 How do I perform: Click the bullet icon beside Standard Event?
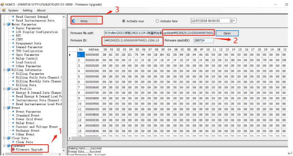[x=13, y=115]
